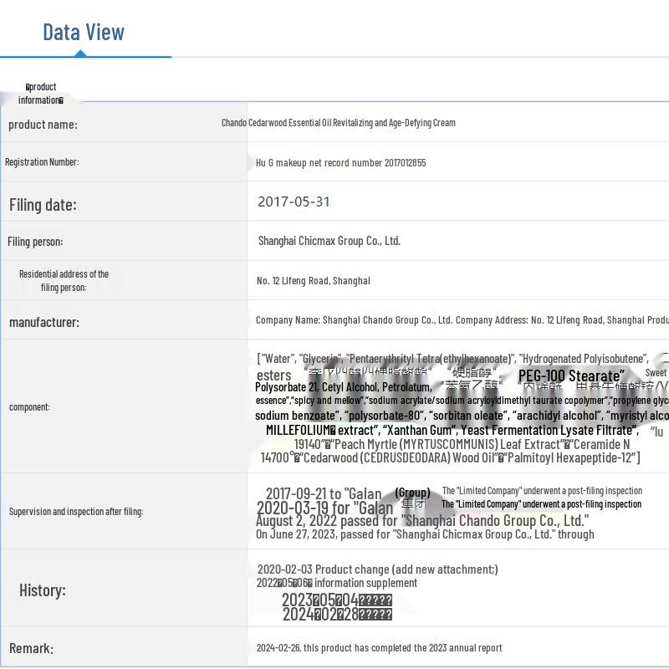Select the 2020-02-03 Product change entry

tap(378, 569)
